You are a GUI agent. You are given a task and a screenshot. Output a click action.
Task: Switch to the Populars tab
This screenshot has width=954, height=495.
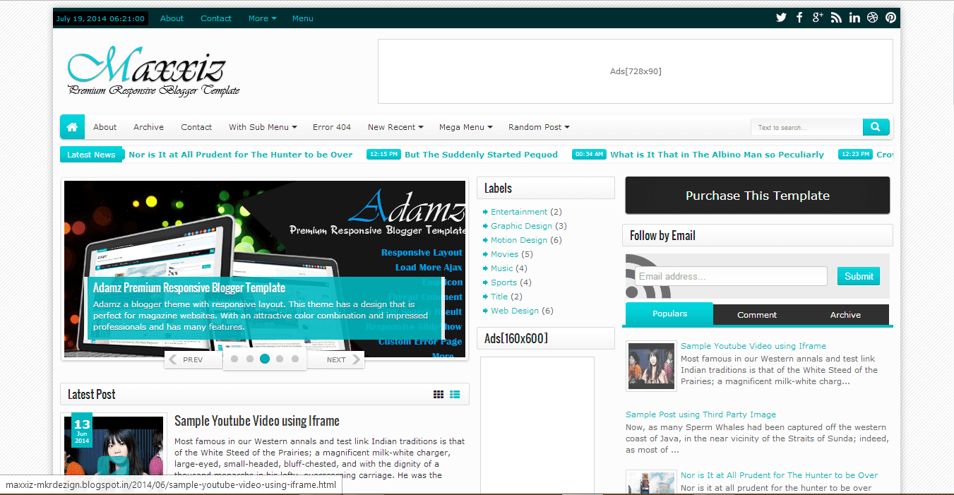pos(669,314)
